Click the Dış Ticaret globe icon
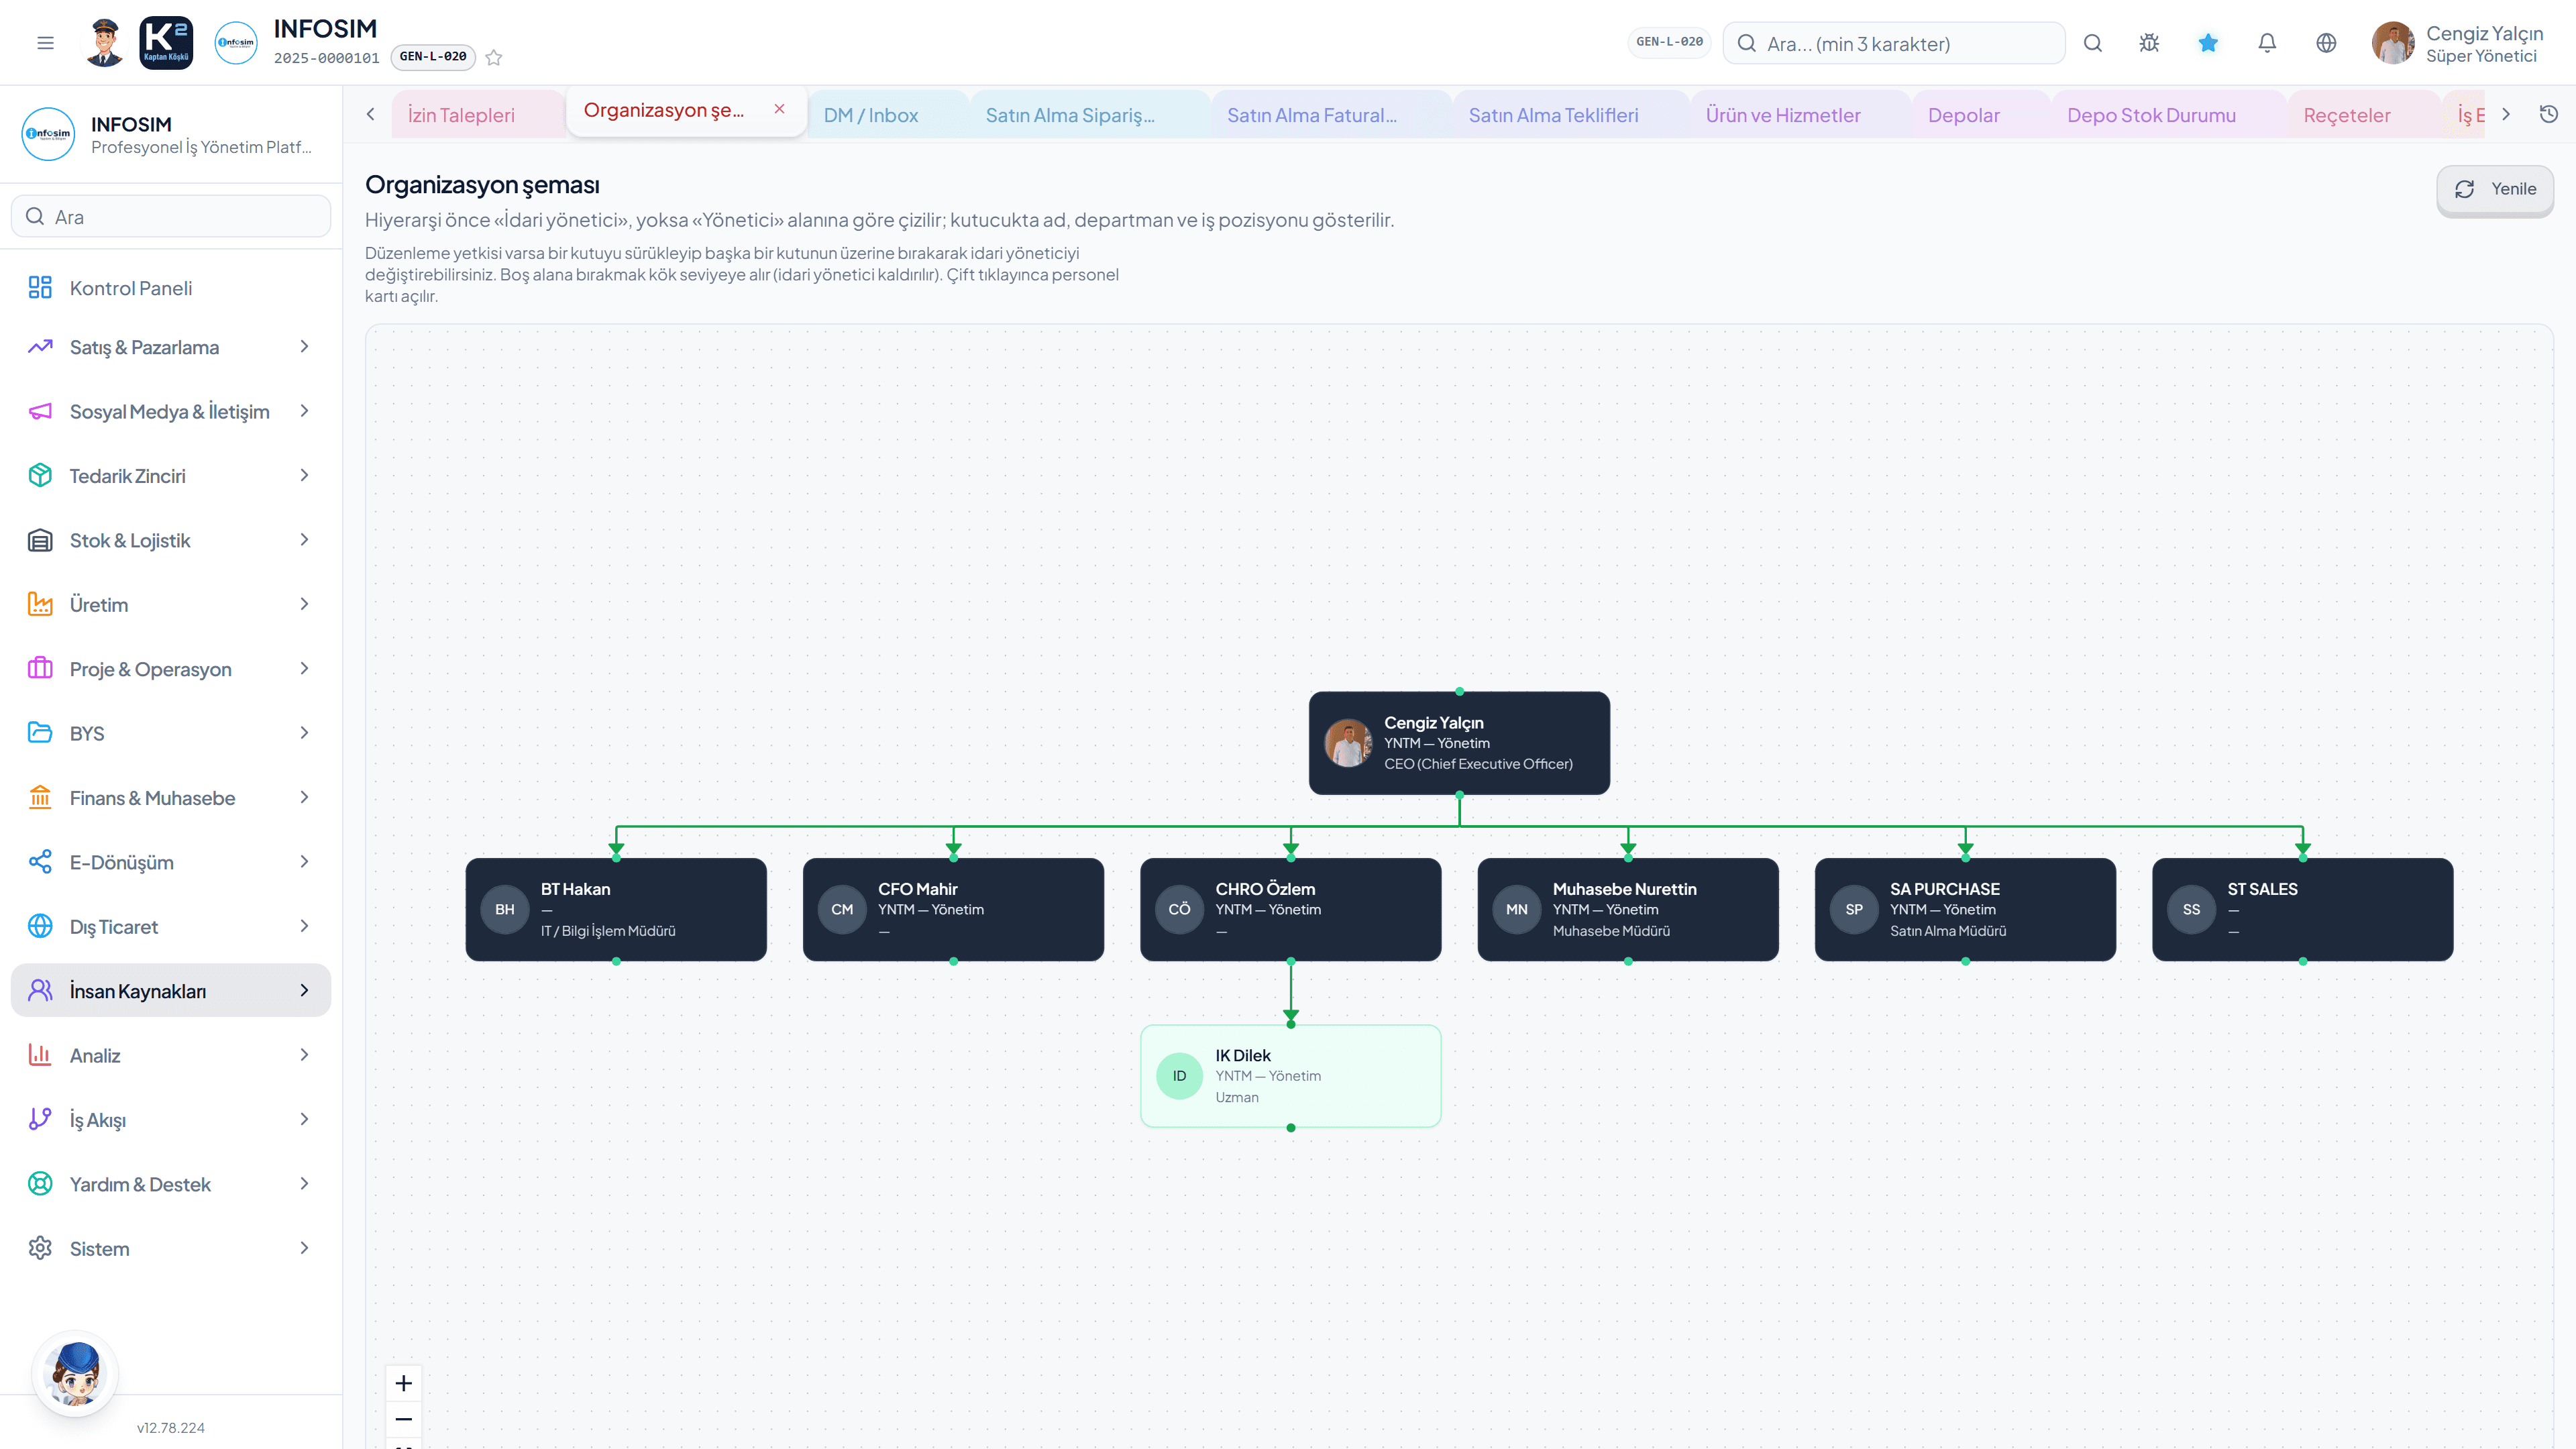Image resolution: width=2576 pixels, height=1449 pixels. (x=40, y=926)
